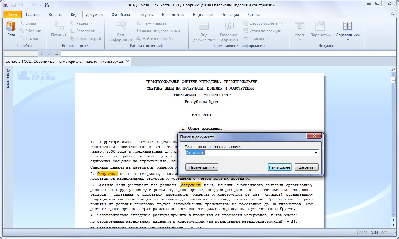Close the Тех. часть ТССЦ document tab
399x239 pixels.
[127, 62]
